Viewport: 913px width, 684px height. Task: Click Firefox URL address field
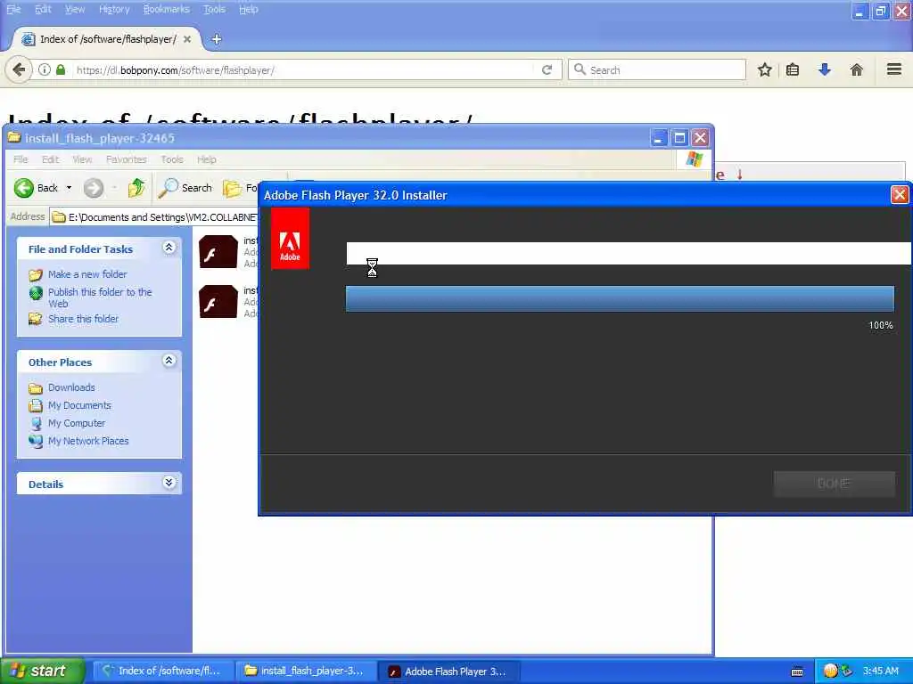pos(303,69)
